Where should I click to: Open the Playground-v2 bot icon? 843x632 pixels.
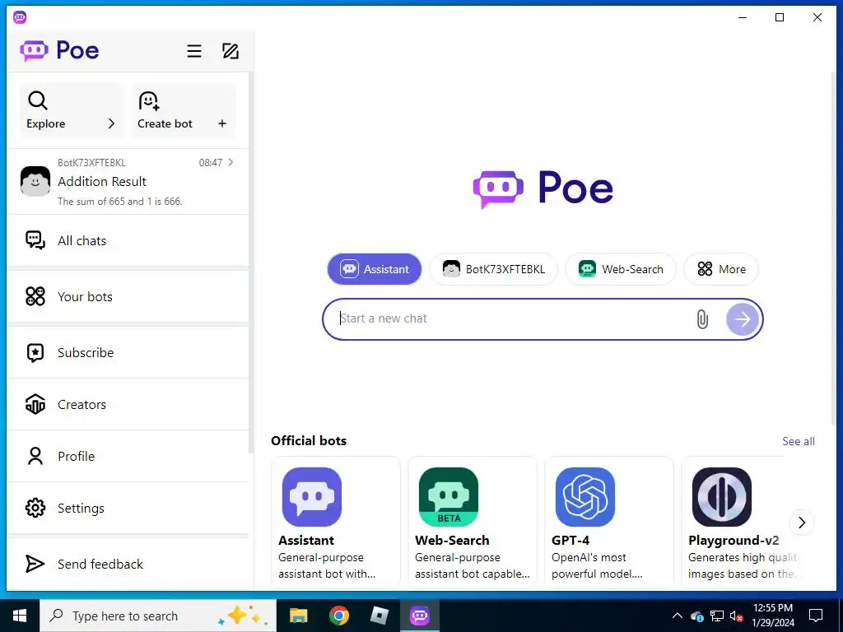721,496
